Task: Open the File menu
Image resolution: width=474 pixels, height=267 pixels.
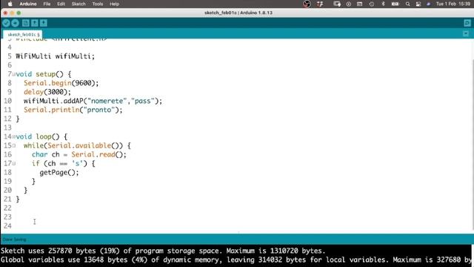Action: tap(47, 4)
